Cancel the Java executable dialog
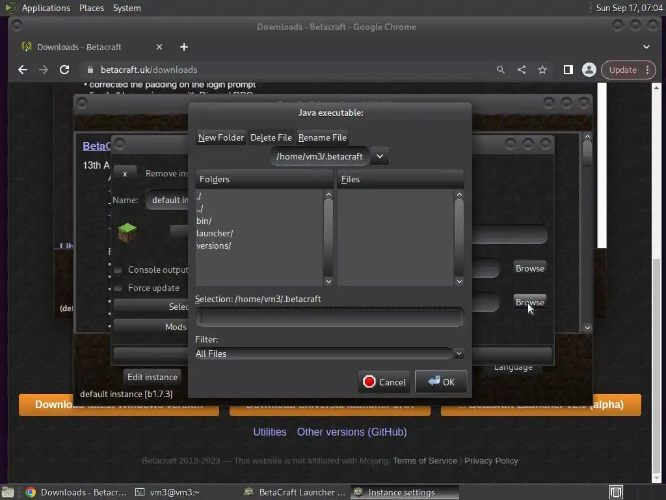666x500 pixels. click(384, 382)
